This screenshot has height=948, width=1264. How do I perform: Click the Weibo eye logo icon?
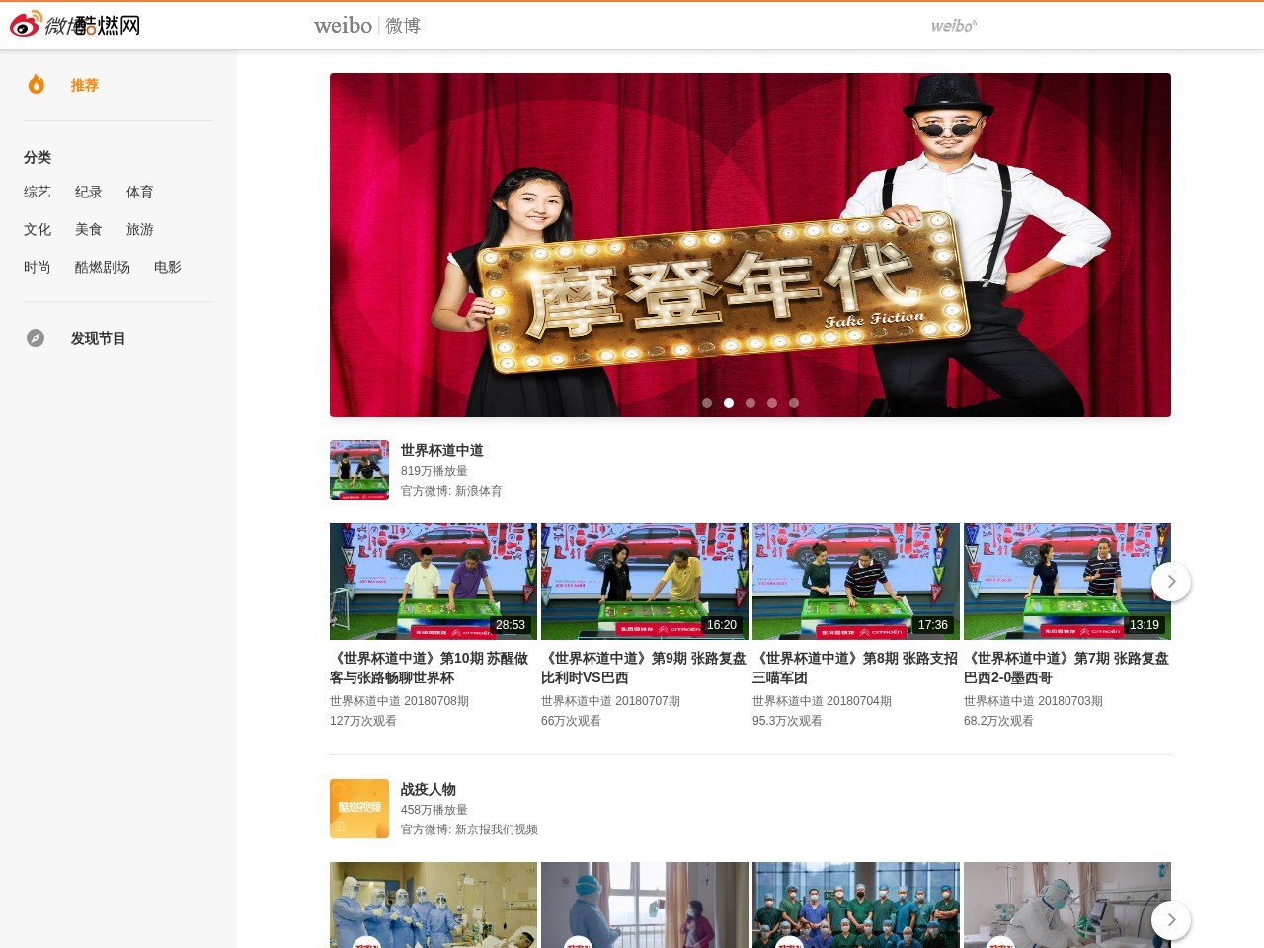click(26, 25)
